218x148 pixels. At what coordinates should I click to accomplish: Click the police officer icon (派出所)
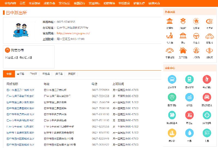pyautogui.click(x=183, y=21)
